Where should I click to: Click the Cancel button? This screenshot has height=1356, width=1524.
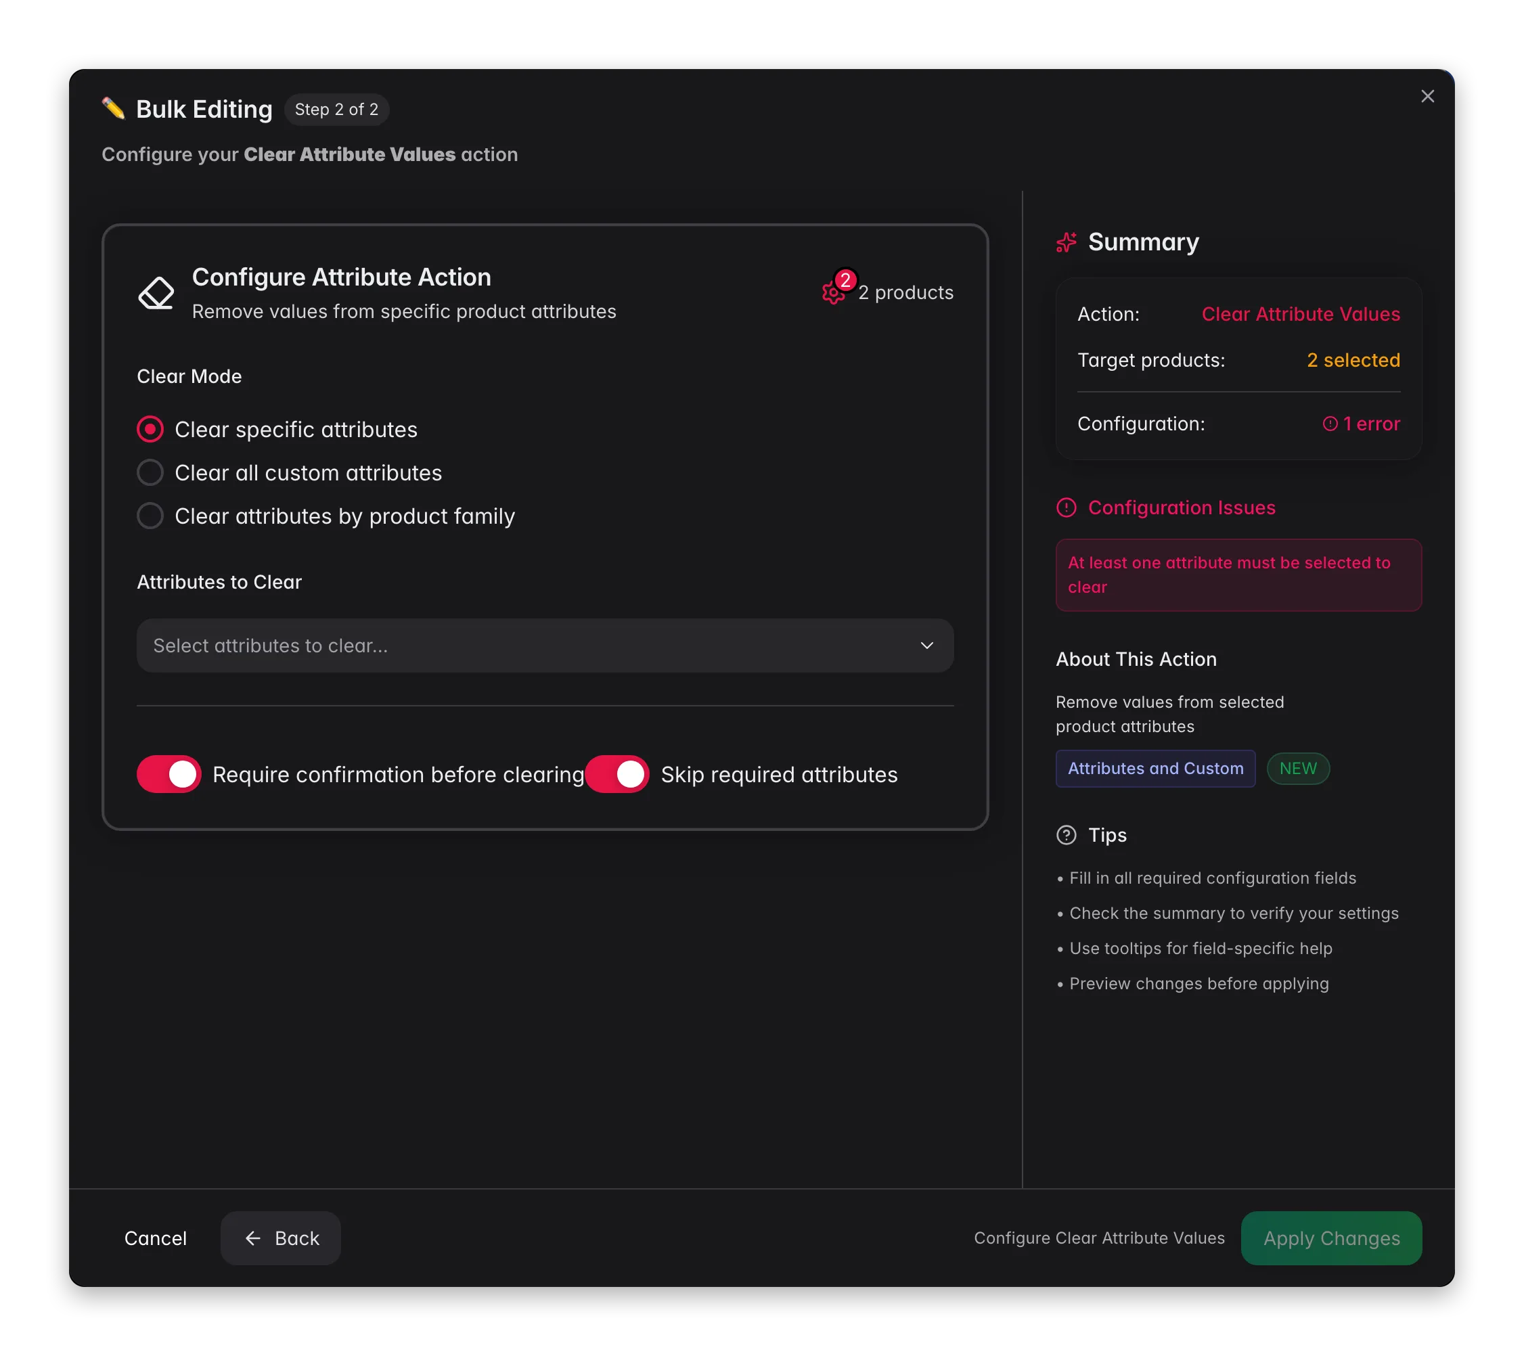coord(155,1238)
